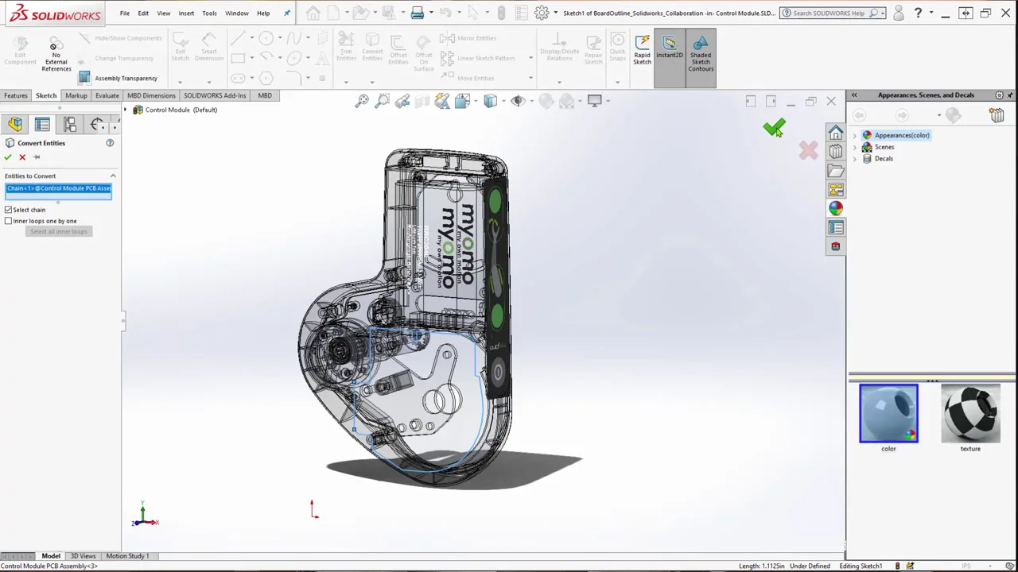The image size is (1018, 572).
Task: Pin the Convert Entities property panel
Action: [36, 157]
